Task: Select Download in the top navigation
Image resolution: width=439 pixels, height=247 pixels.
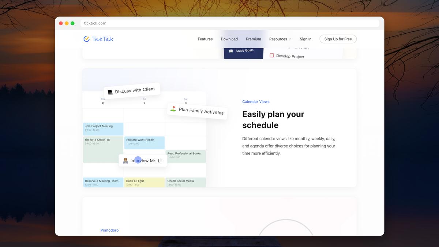Action: pos(229,39)
